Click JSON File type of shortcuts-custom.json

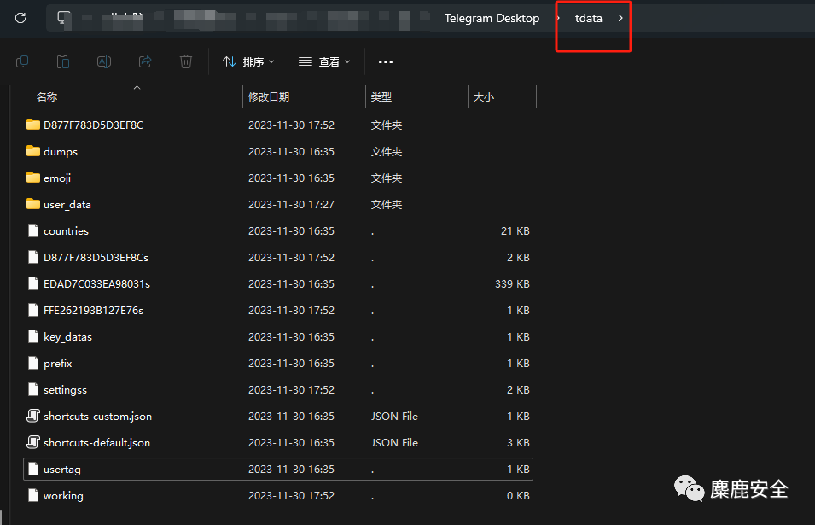(x=394, y=417)
